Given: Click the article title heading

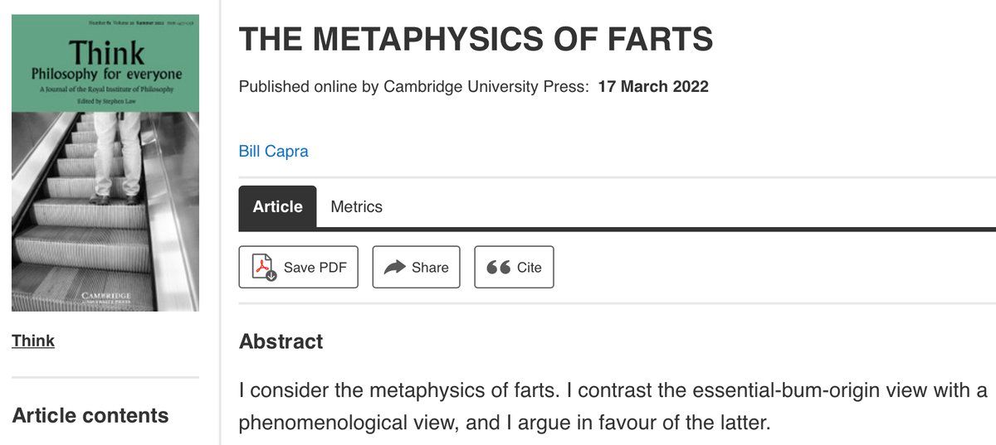Looking at the screenshot, I should point(476,40).
